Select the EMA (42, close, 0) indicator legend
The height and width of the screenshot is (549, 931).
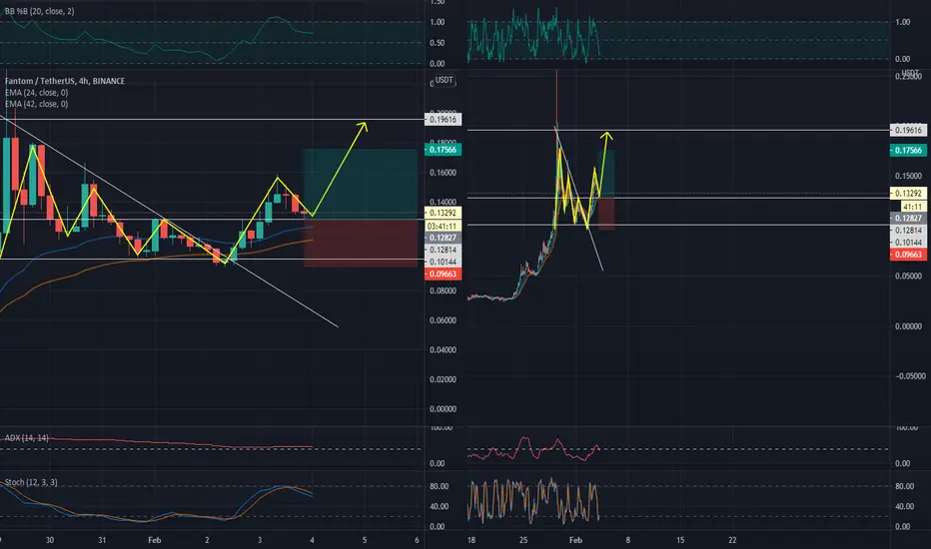[36, 104]
